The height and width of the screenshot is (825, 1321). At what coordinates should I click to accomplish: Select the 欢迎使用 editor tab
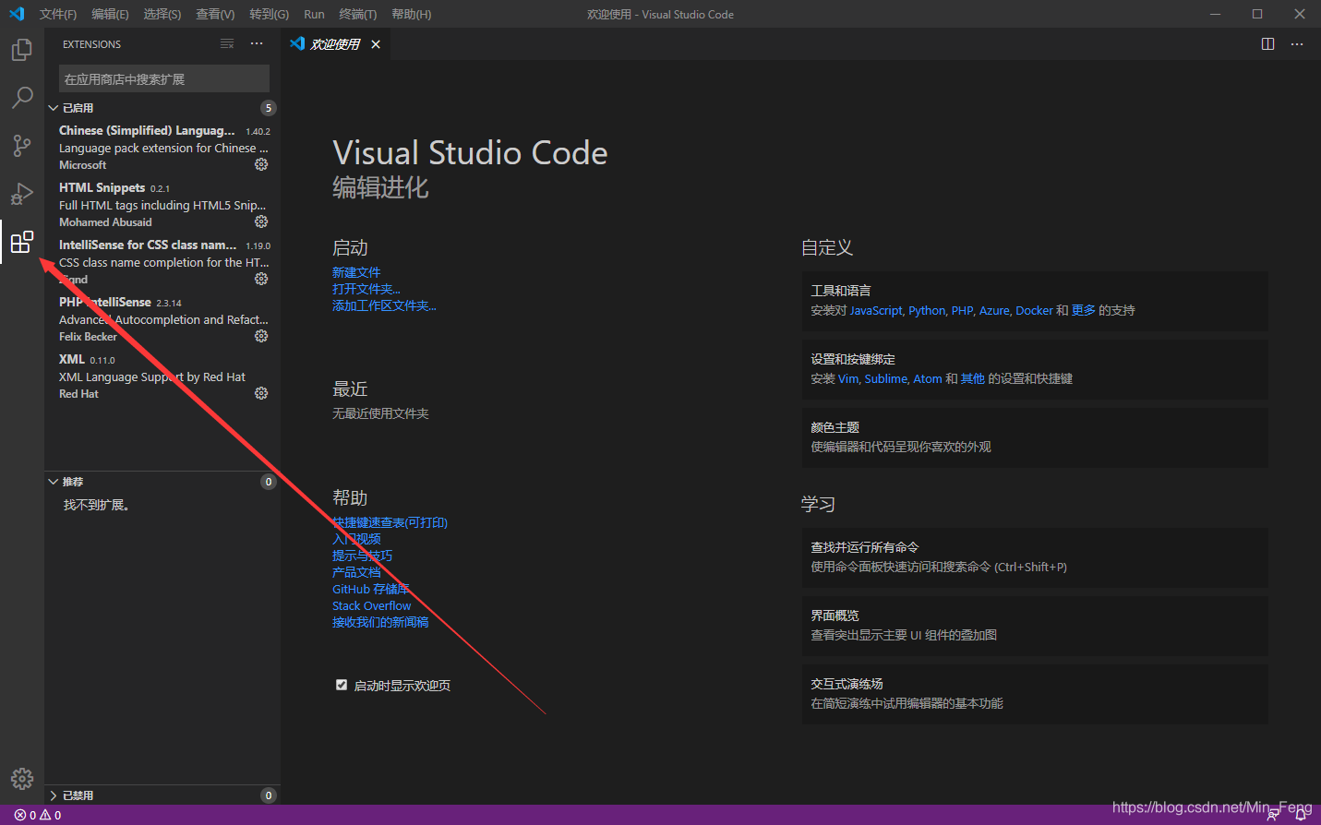336,44
